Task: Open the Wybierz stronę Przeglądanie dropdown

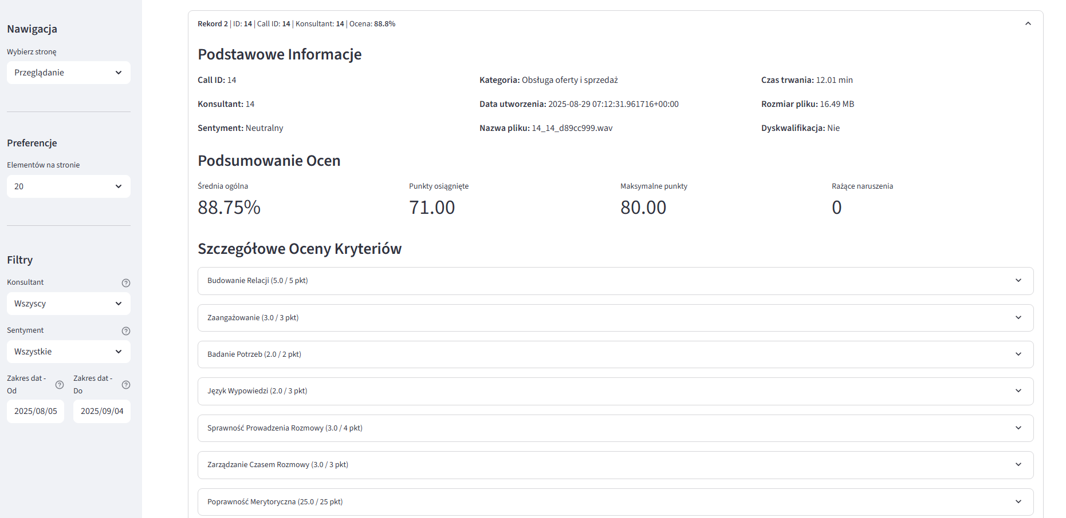Action: 68,73
